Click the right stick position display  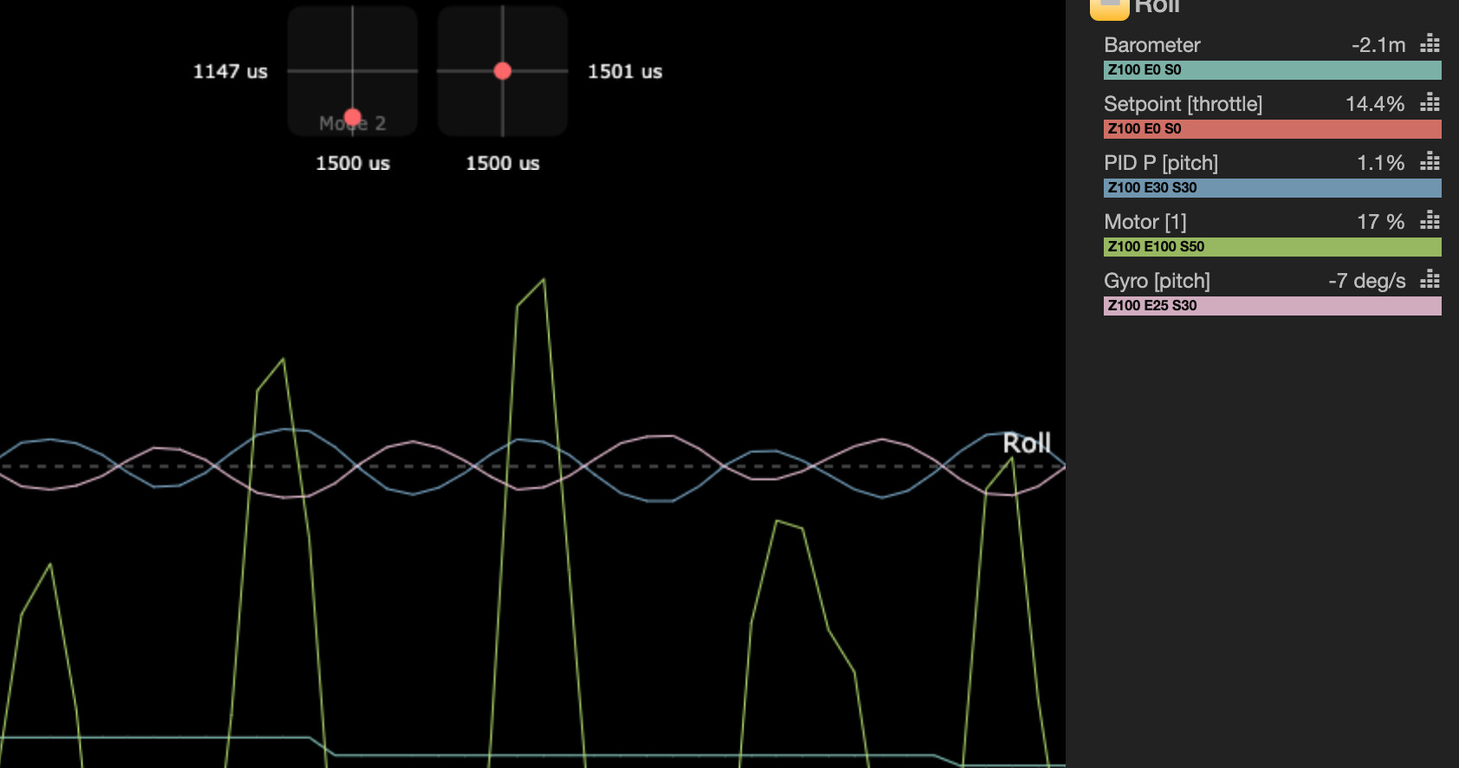503,71
